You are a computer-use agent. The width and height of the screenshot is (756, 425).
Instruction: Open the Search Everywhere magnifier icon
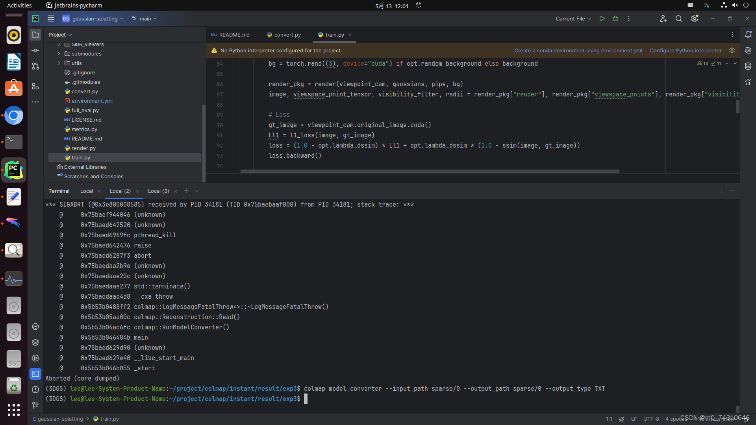pyautogui.click(x=679, y=18)
